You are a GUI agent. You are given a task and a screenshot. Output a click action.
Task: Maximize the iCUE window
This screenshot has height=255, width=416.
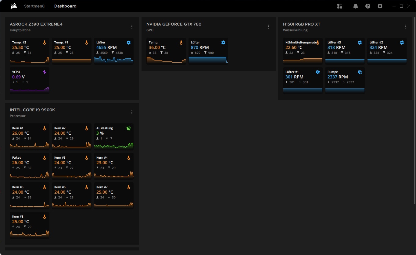coord(401,6)
